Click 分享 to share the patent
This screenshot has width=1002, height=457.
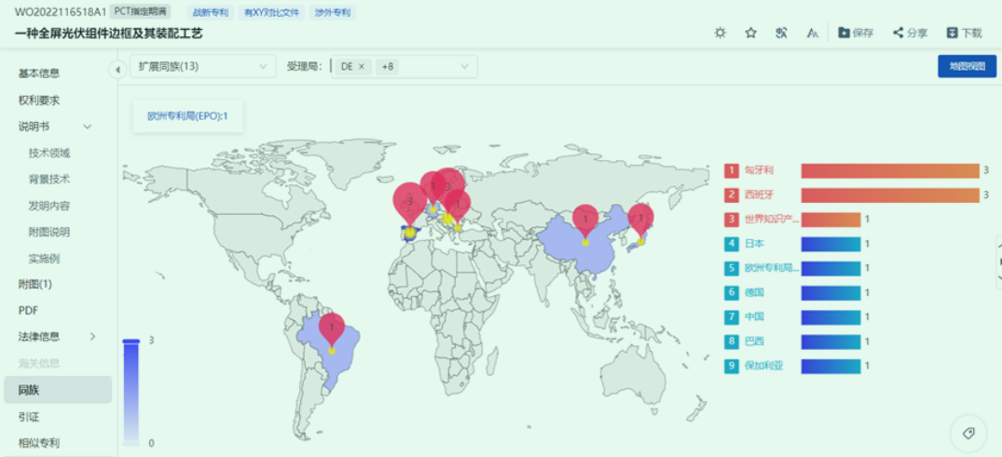[911, 34]
